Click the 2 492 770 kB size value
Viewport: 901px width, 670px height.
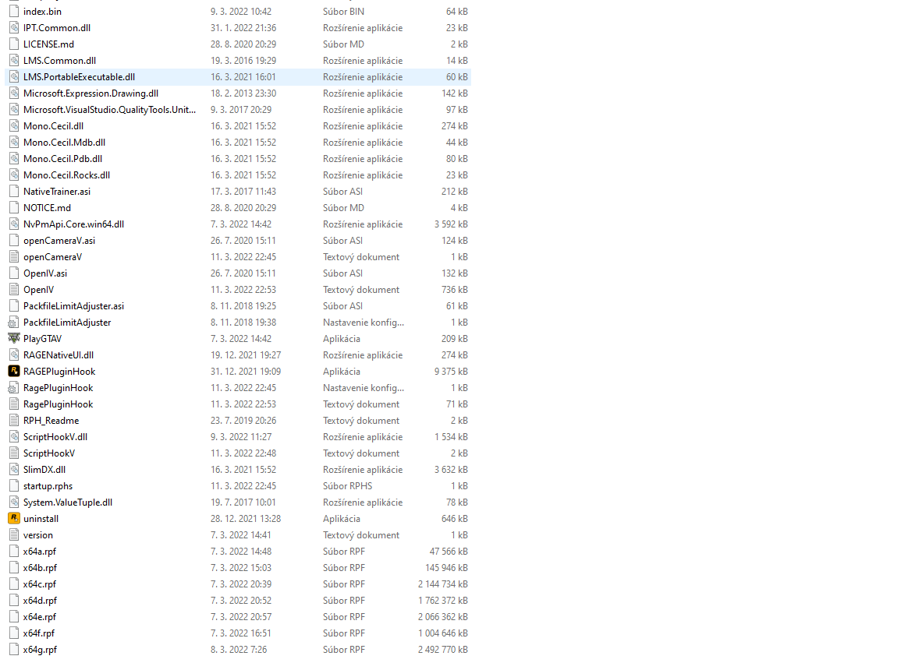pyautogui.click(x=443, y=649)
